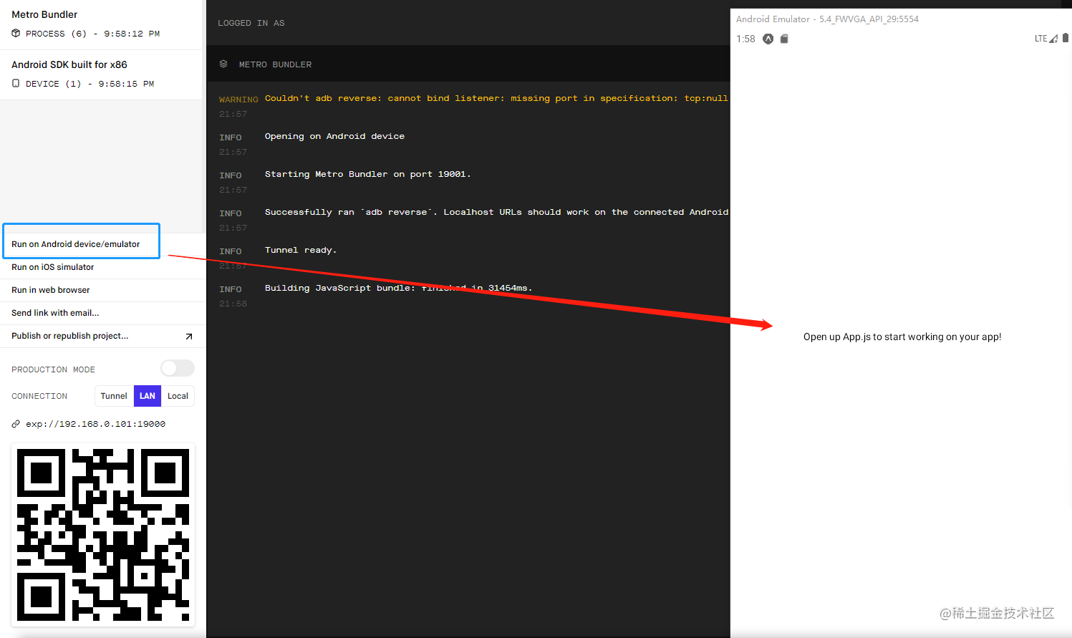Run in web browser
The width and height of the screenshot is (1072, 638).
pos(103,290)
